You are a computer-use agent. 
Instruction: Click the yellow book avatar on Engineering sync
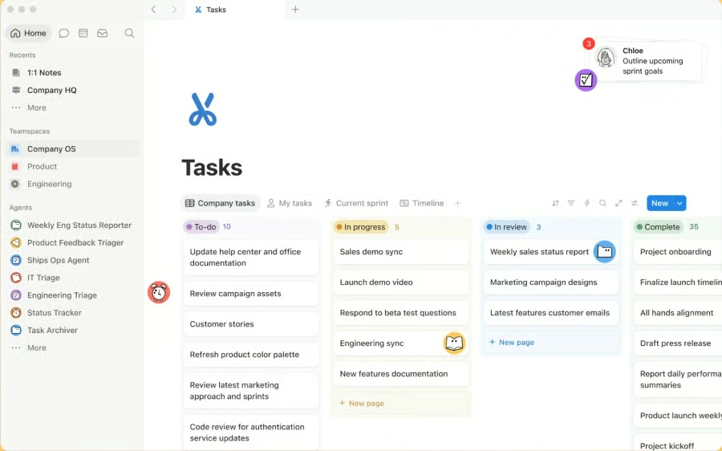point(455,343)
